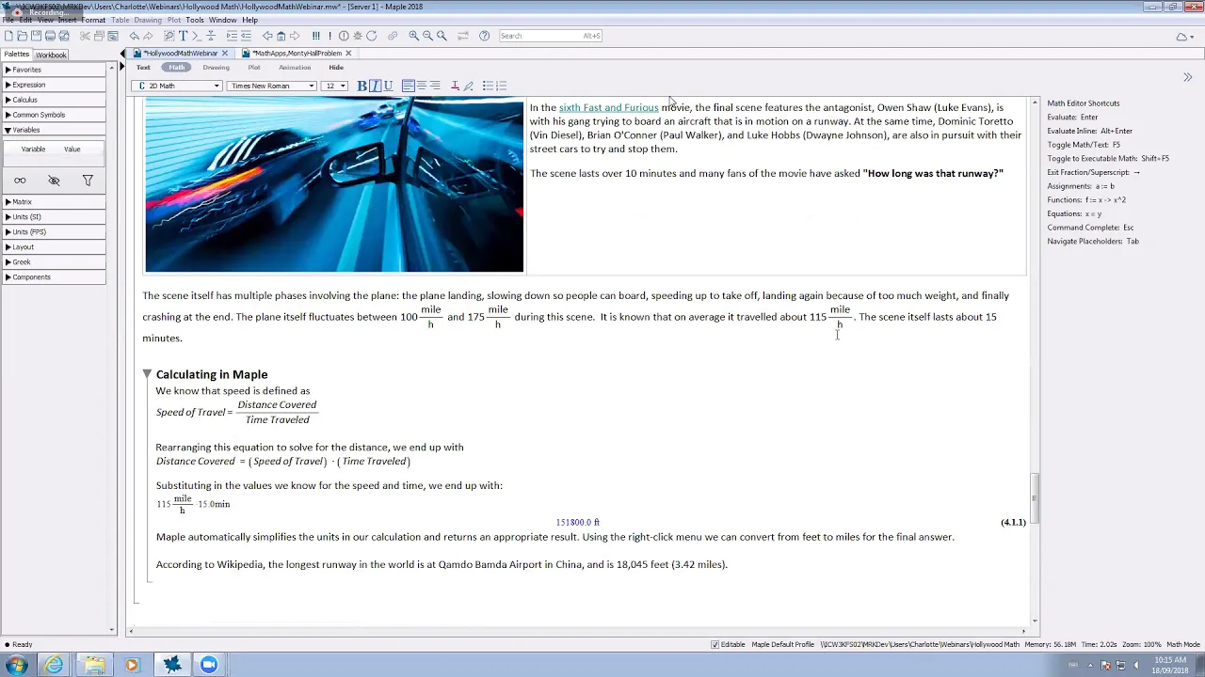This screenshot has width=1205, height=677.
Task: Click the glasses icon in the Variables palette
Action: (20, 181)
